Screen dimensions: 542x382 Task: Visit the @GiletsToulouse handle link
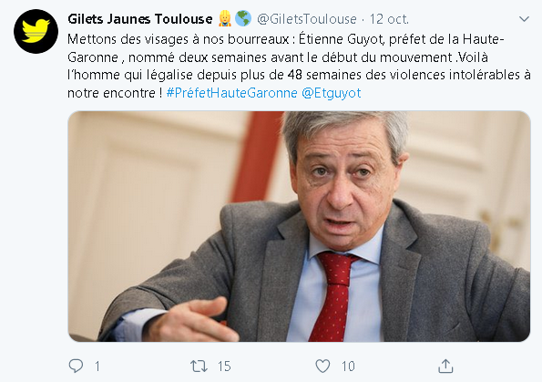tap(307, 19)
